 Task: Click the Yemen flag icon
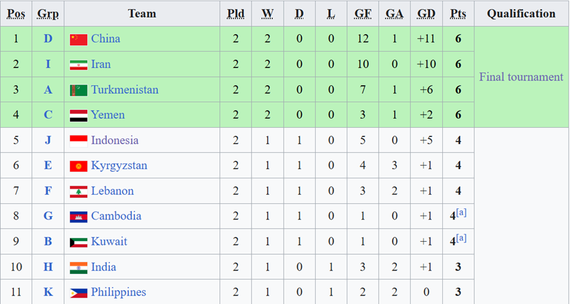pos(79,115)
